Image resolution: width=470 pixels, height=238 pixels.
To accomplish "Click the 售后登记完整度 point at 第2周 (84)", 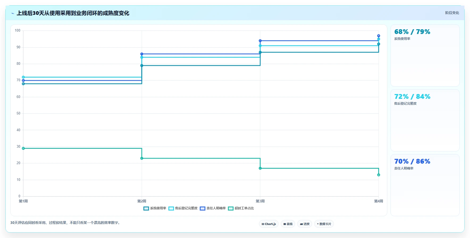I will 142,57.
